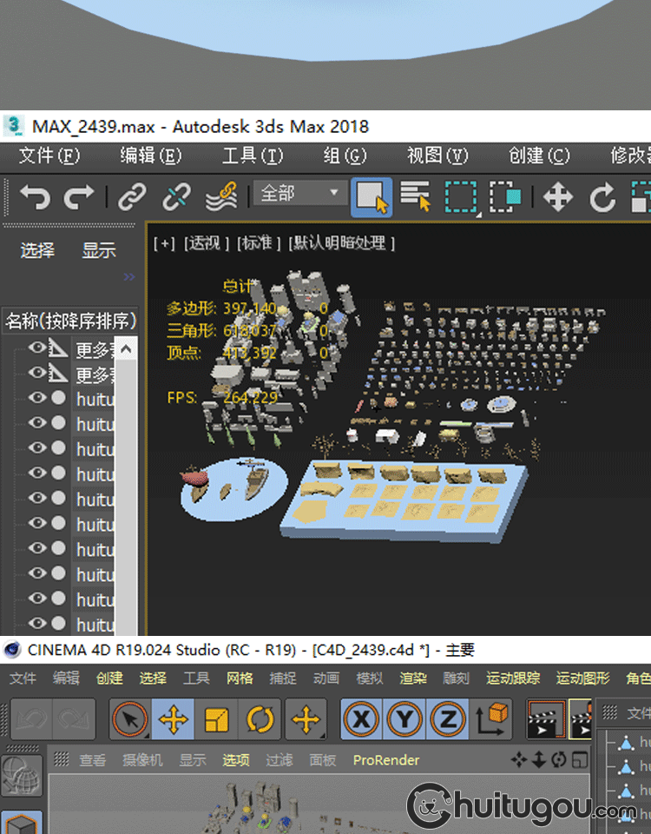Click the Cinema 4D Redo toolbar icon
This screenshot has height=834, width=651.
[74, 719]
